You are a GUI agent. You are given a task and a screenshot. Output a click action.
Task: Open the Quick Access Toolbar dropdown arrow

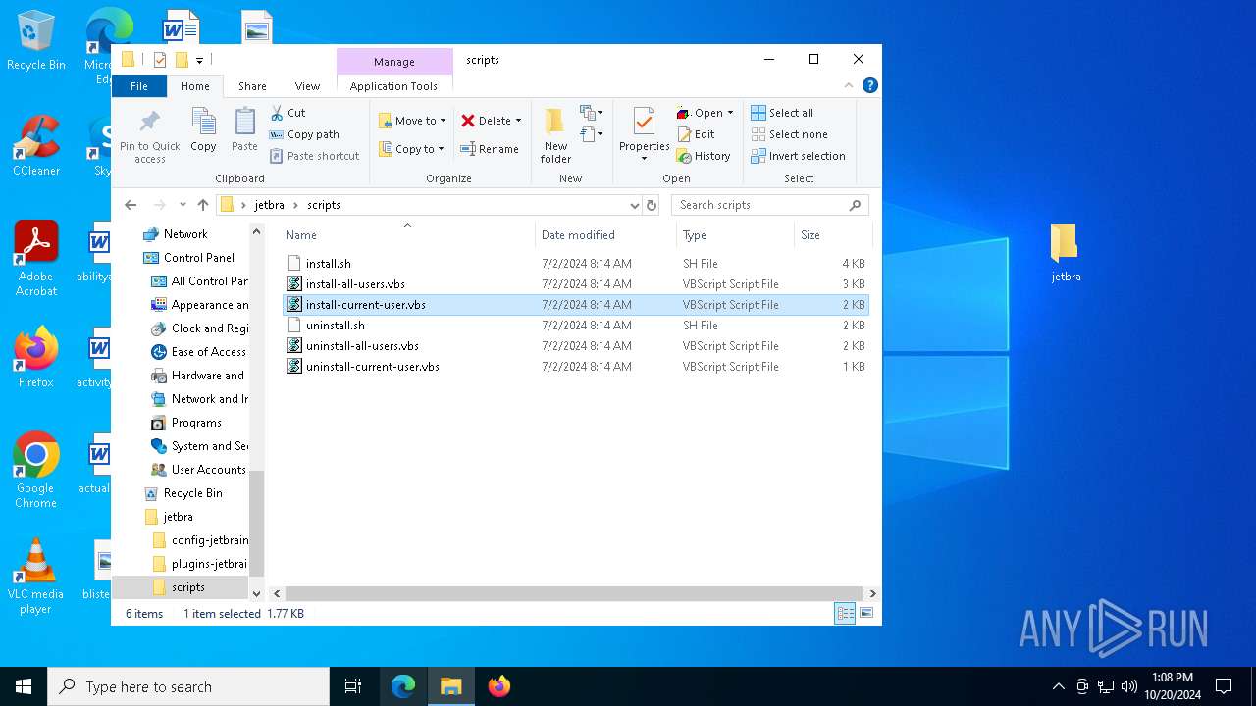pos(199,60)
